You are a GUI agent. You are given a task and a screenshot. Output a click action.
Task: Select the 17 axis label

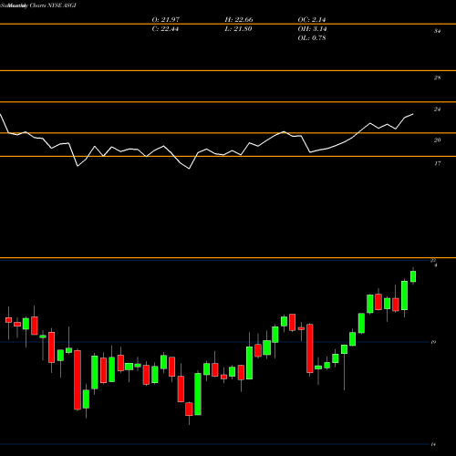(437, 163)
